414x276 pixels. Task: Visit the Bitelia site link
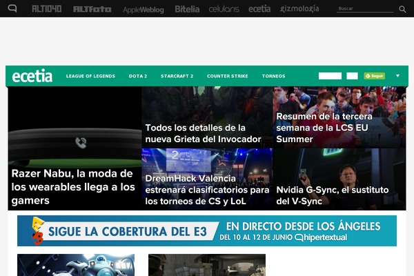[x=187, y=9]
